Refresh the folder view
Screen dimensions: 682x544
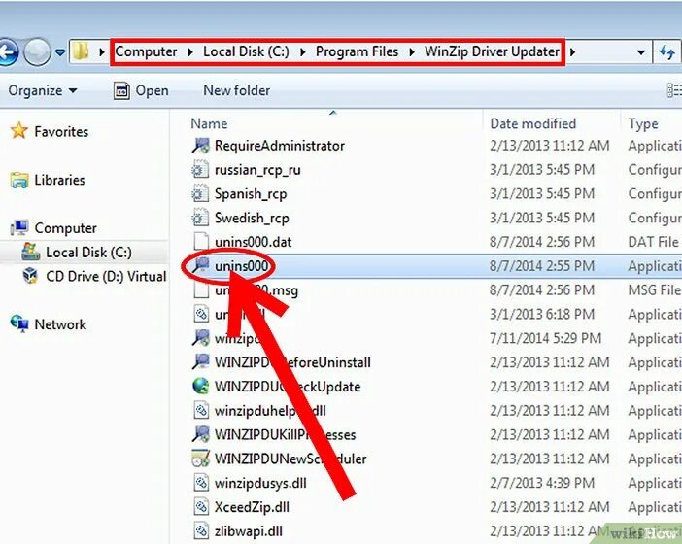pyautogui.click(x=667, y=52)
